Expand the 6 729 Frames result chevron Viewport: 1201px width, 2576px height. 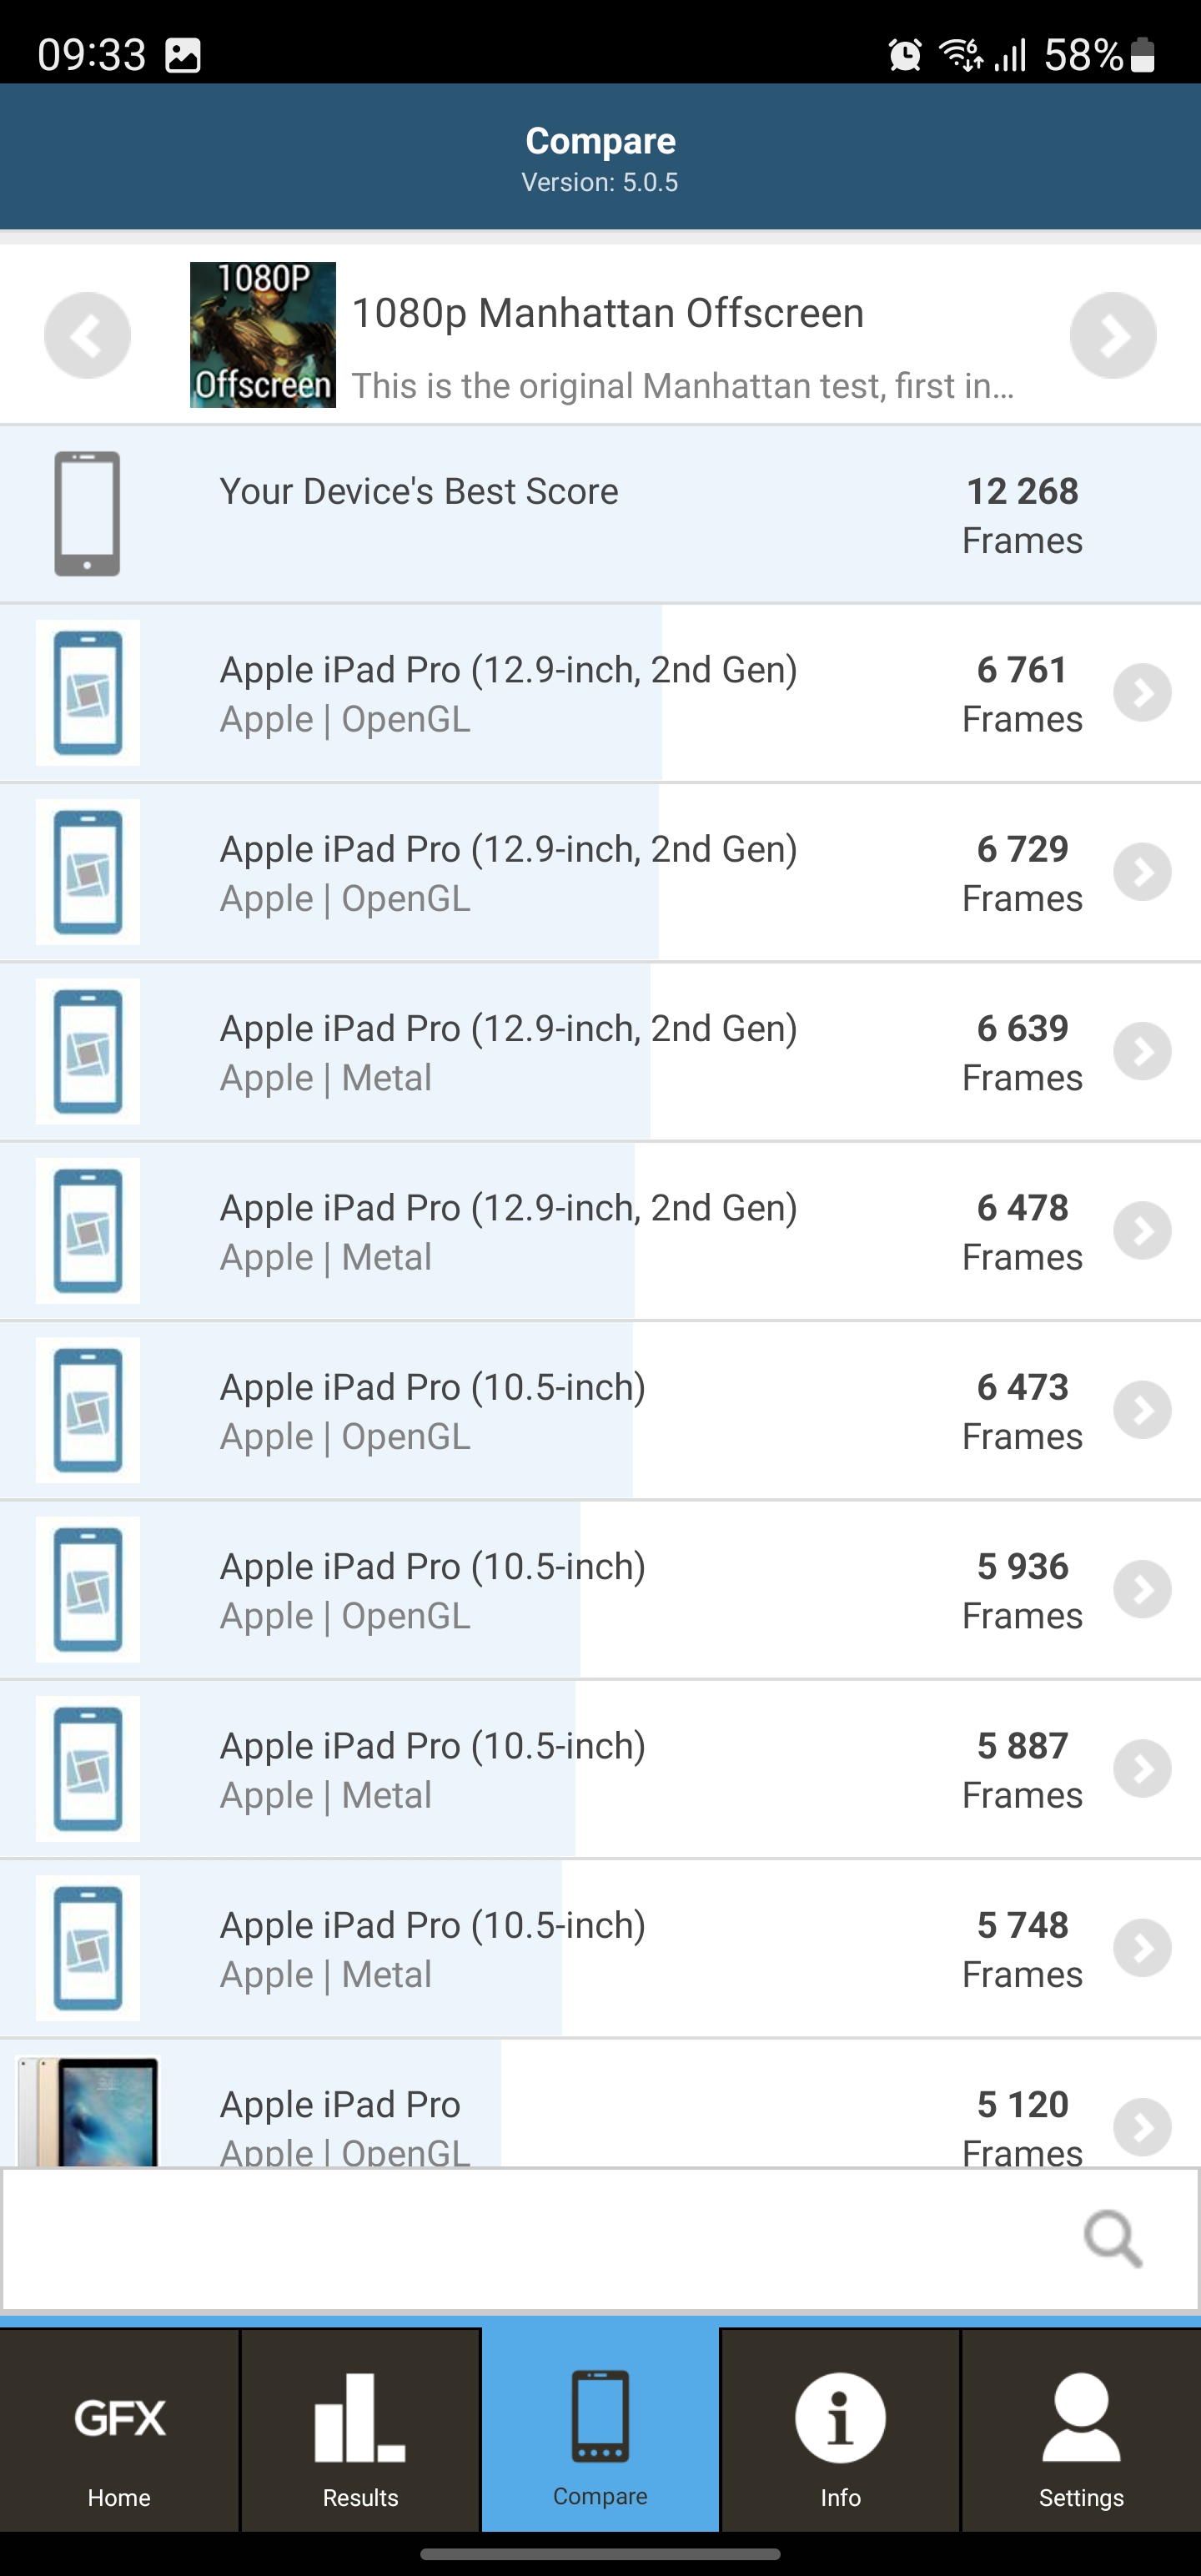tap(1142, 872)
